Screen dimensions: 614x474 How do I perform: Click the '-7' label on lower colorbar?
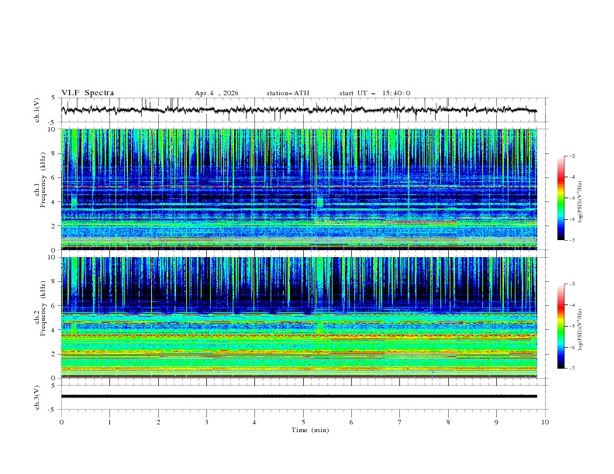[571, 369]
